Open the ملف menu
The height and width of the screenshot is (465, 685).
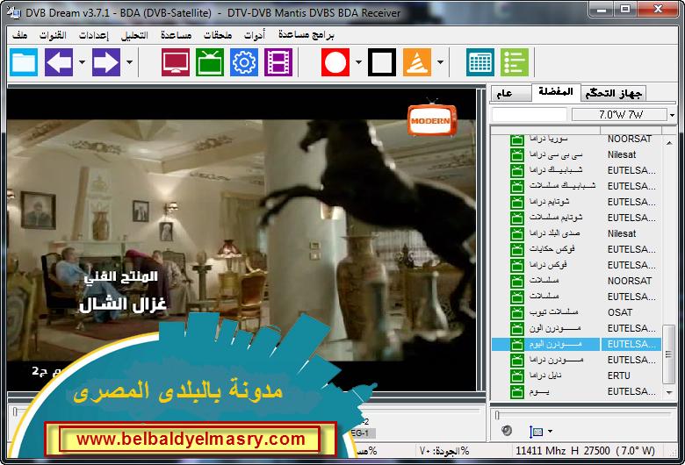click(19, 35)
